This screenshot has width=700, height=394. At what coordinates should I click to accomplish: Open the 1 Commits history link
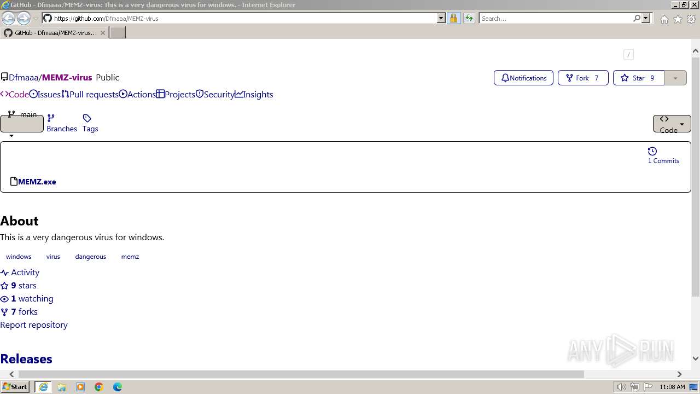click(x=663, y=156)
